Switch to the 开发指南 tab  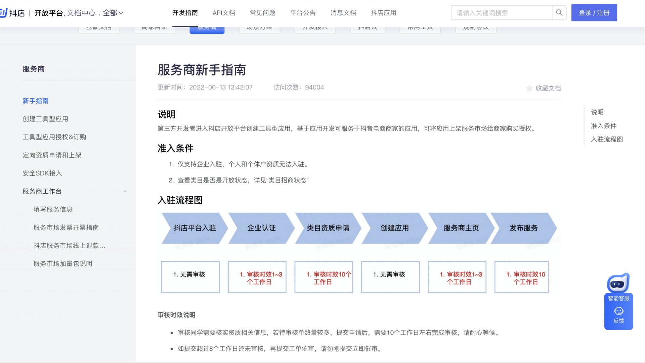click(185, 13)
